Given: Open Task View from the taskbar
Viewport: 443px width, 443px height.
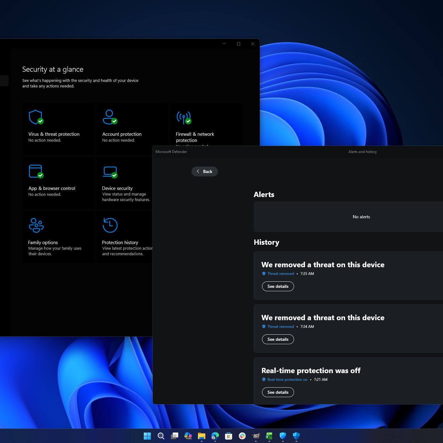Looking at the screenshot, I should 175,436.
